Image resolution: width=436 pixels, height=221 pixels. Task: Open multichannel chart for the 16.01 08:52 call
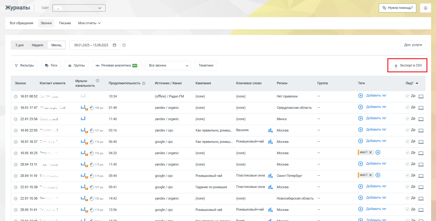point(83,96)
